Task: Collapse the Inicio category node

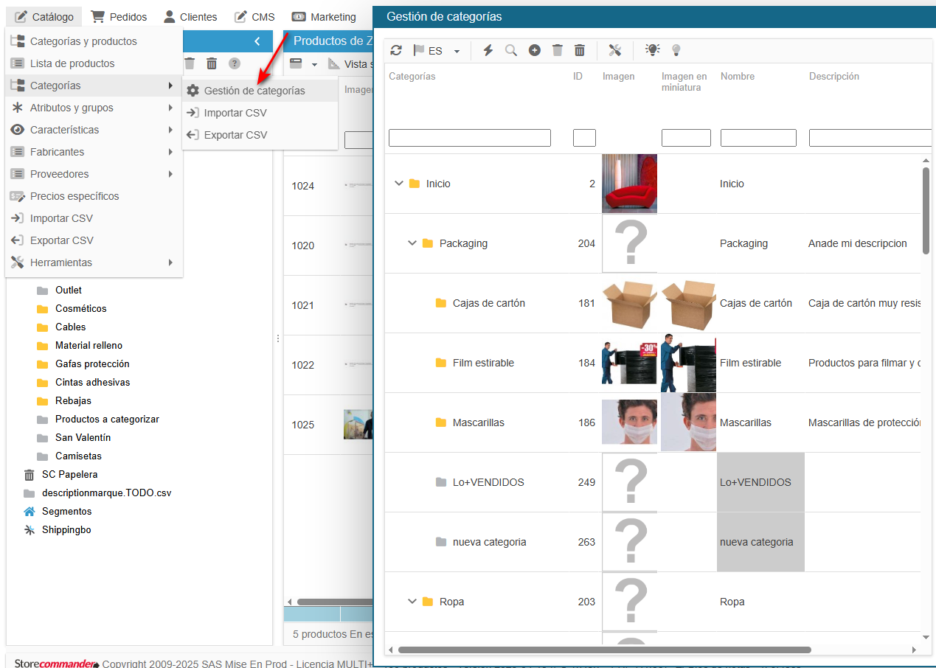Action: [x=399, y=184]
